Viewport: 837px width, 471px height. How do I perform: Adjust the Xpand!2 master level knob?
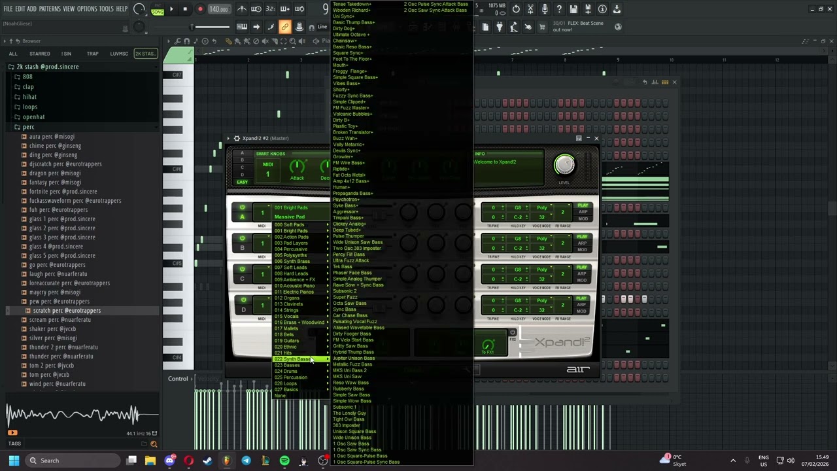(564, 164)
